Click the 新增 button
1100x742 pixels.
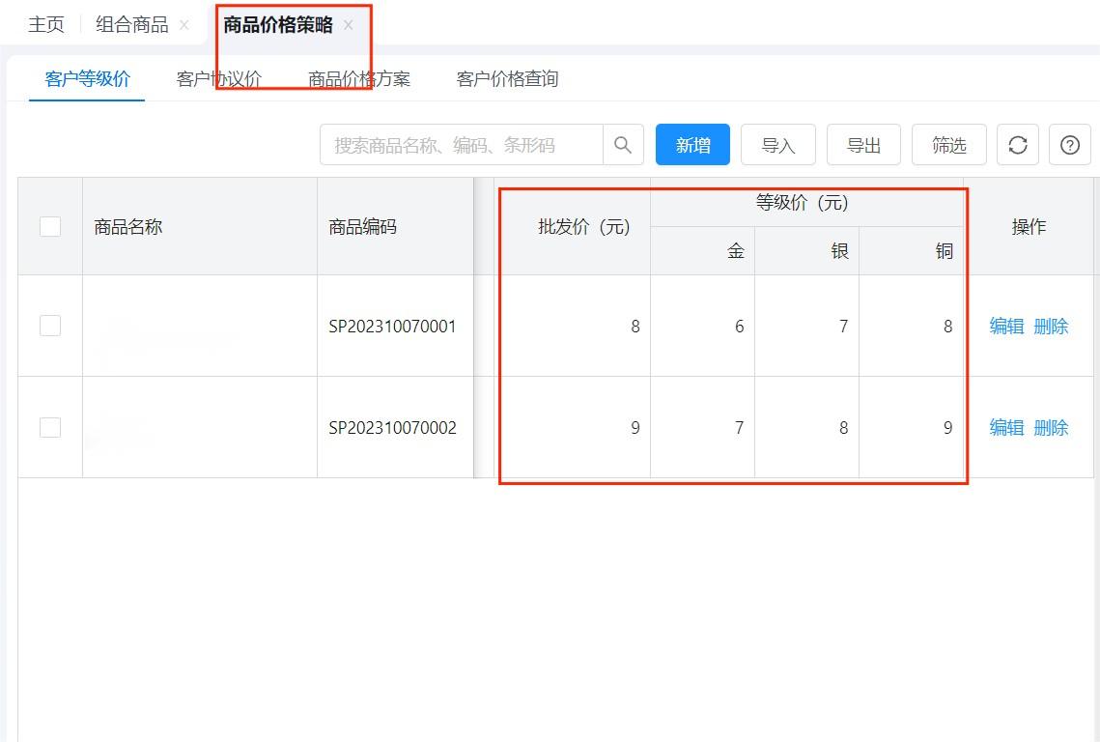click(x=692, y=144)
